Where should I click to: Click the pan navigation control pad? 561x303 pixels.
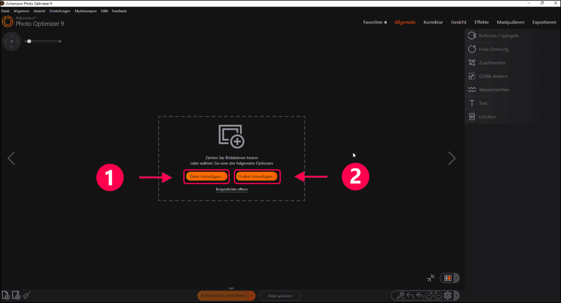(12, 41)
